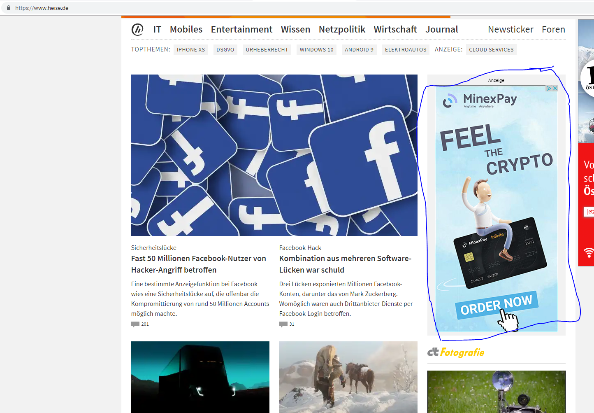Image resolution: width=594 pixels, height=413 pixels.
Task: Go to the Foren page
Action: [x=553, y=29]
